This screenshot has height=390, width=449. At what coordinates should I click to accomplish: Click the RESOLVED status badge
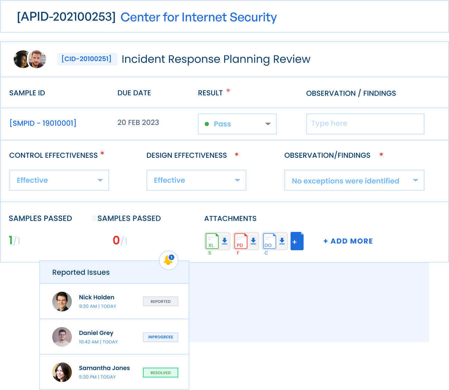[x=161, y=373]
